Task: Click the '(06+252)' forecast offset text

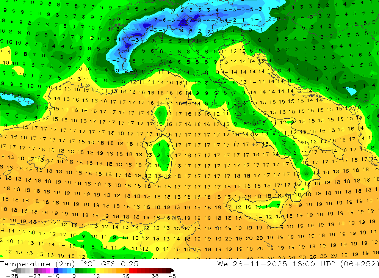Action: [360, 264]
